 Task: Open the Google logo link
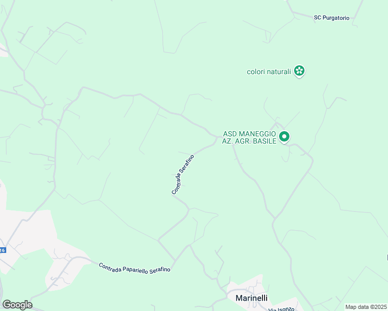17,305
